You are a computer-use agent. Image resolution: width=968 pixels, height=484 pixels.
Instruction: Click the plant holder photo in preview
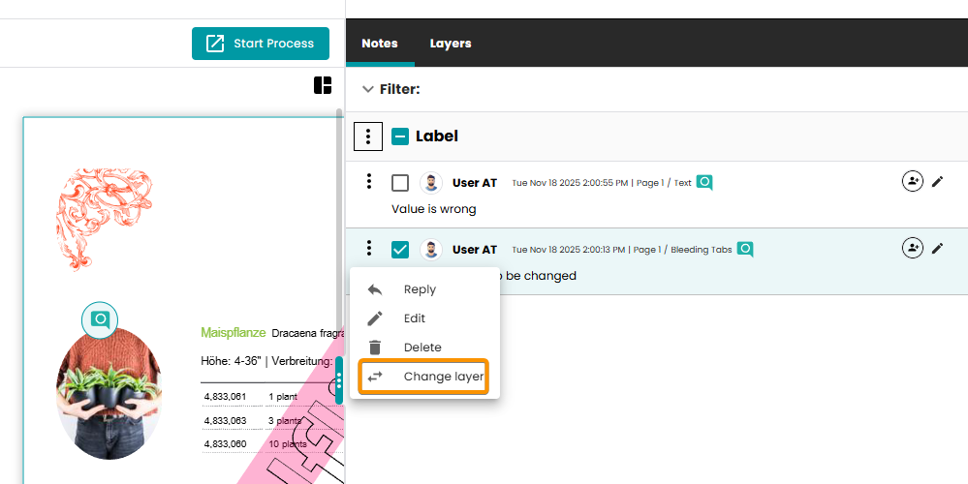pos(109,394)
